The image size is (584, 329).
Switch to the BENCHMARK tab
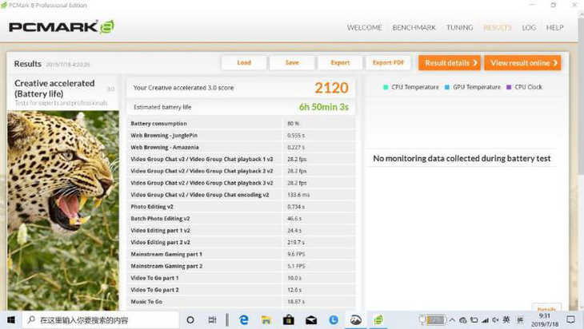(414, 27)
